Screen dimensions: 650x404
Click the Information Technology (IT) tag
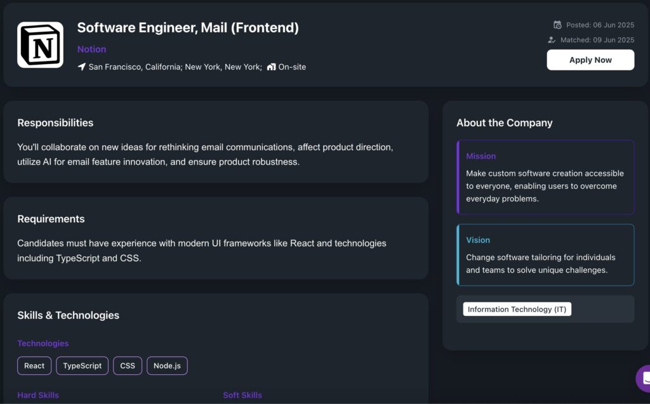[517, 309]
